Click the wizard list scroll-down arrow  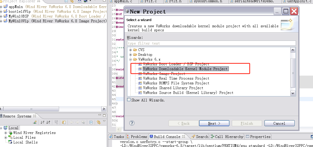(293, 93)
